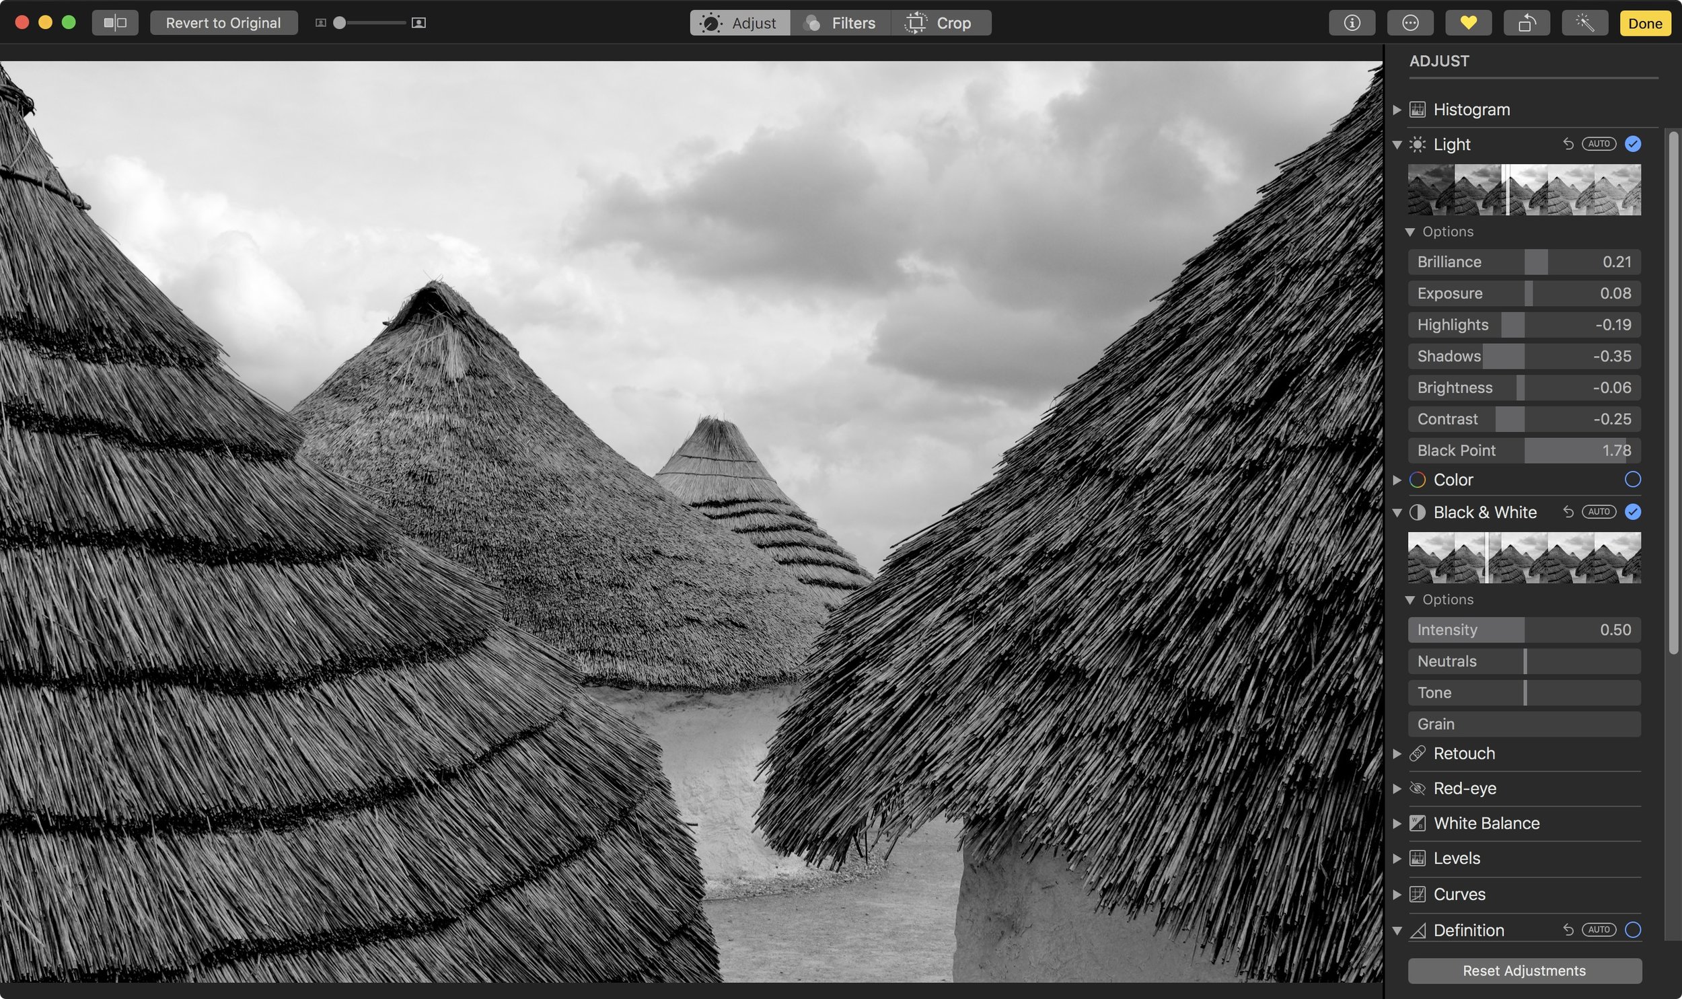
Task: Click the Highlights slider
Action: pyautogui.click(x=1525, y=325)
